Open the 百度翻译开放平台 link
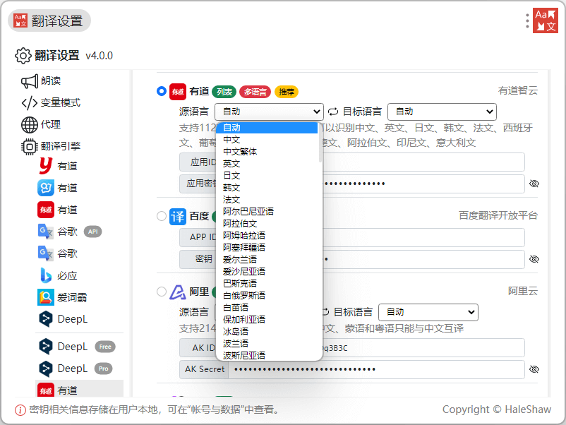 [x=498, y=215]
